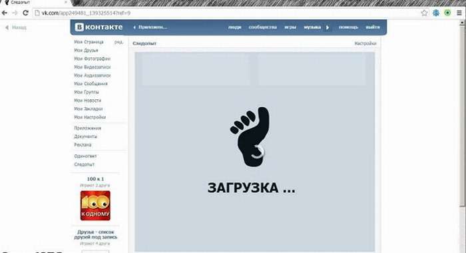This screenshot has width=466, height=253.
Task: Click the address bar URL field
Action: click(226, 13)
